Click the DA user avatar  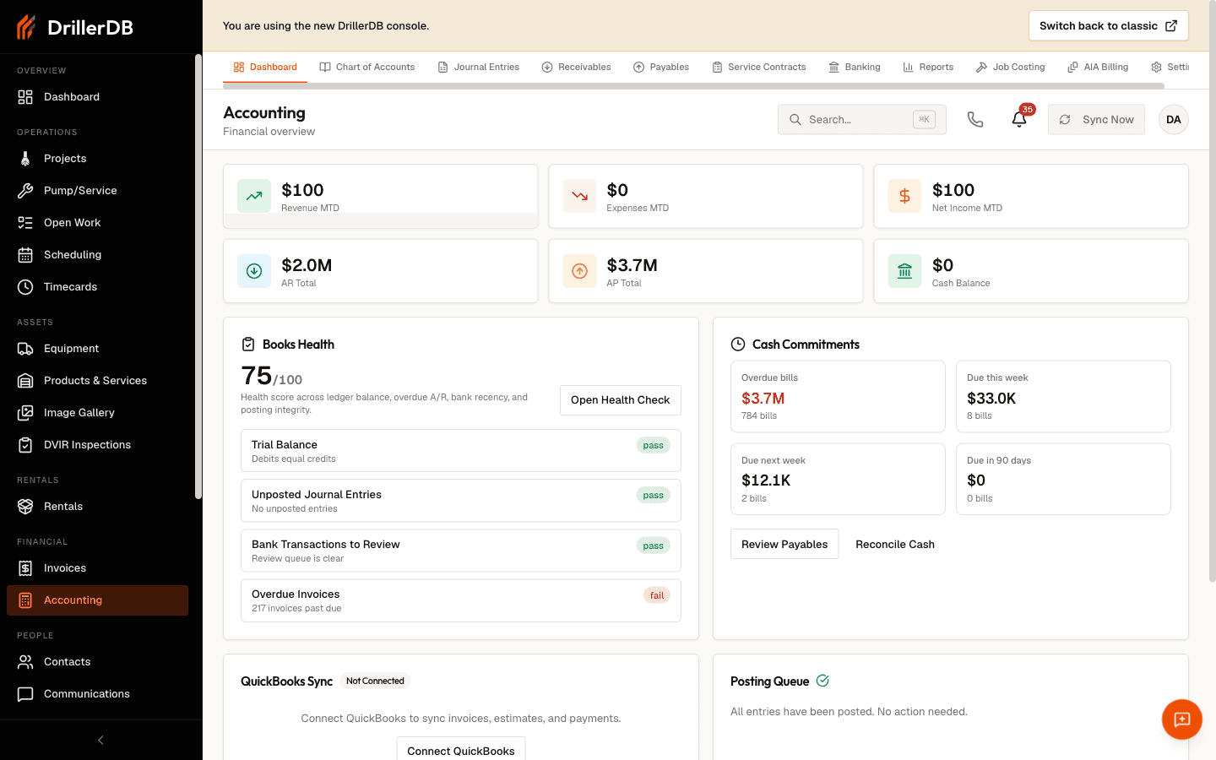click(x=1174, y=120)
